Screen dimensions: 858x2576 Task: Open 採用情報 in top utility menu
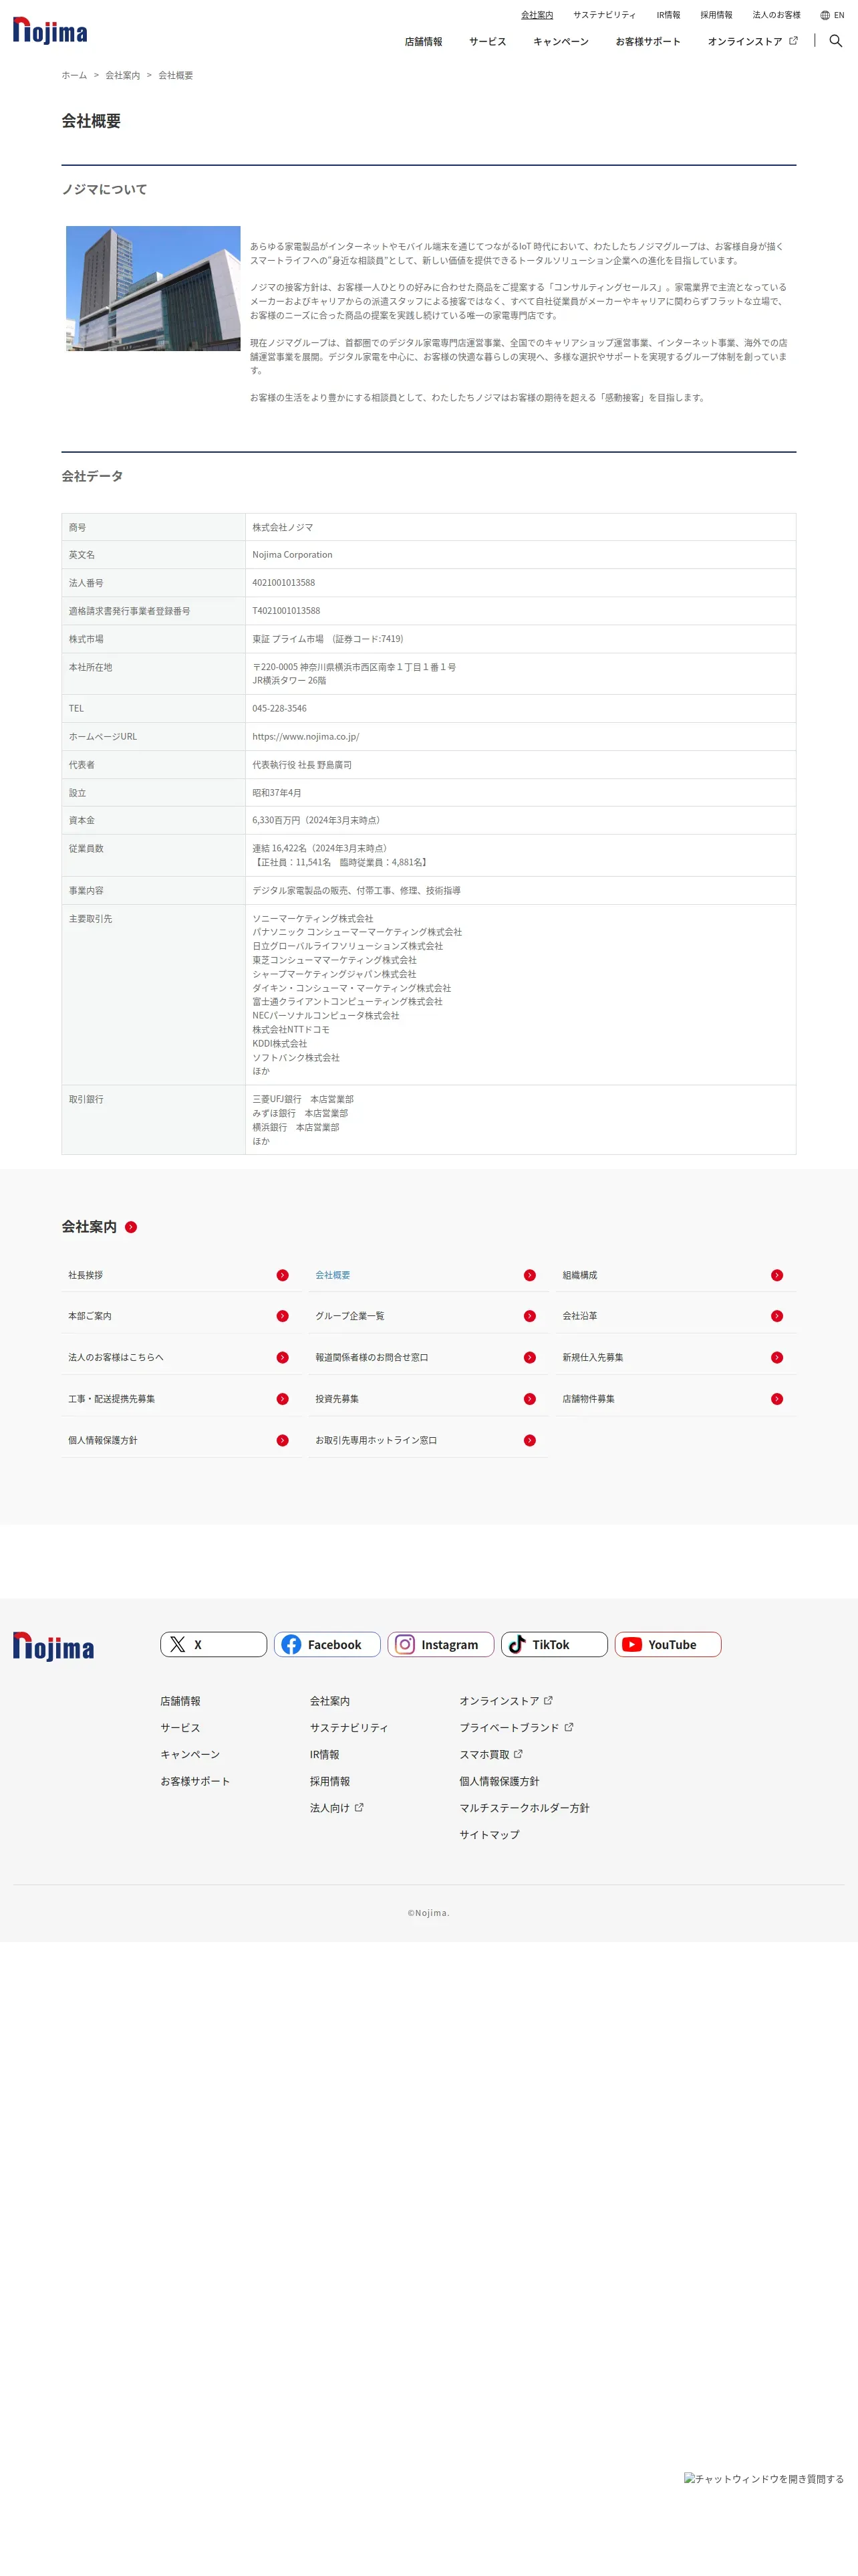[x=716, y=15]
